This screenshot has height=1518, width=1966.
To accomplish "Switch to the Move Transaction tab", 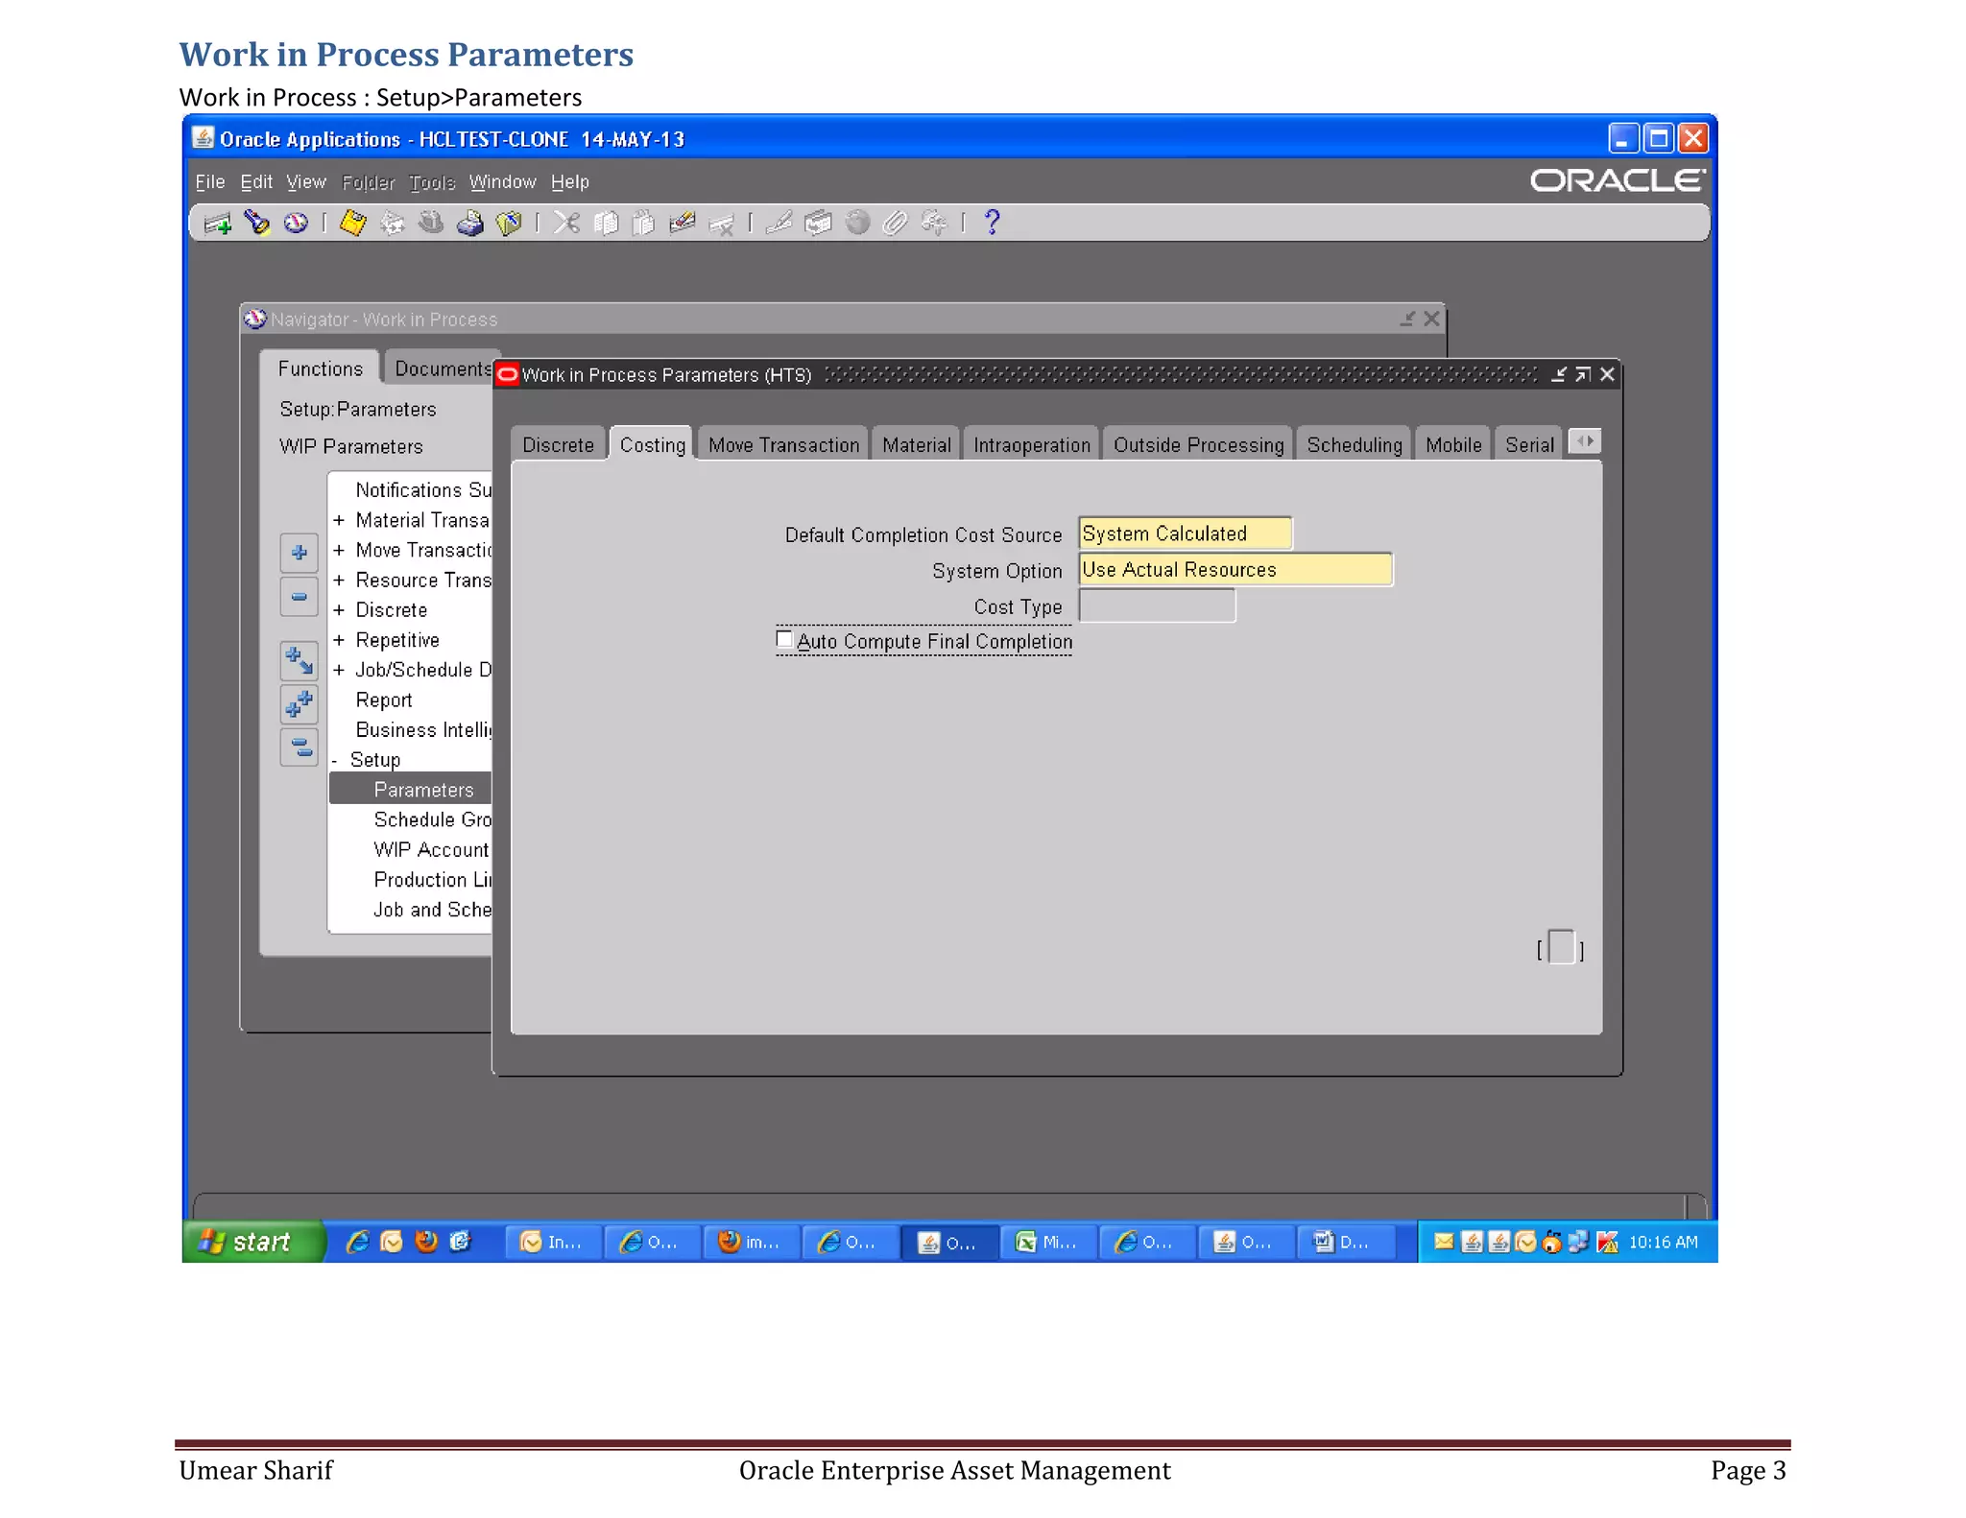I will click(782, 445).
